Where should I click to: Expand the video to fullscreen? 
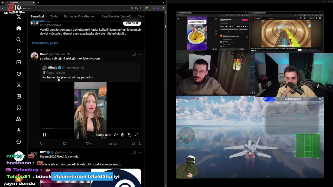tap(137, 135)
